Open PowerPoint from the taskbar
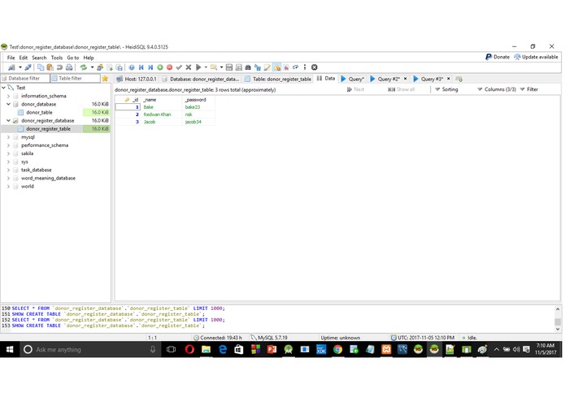This screenshot has width=565, height=401. coord(272,349)
